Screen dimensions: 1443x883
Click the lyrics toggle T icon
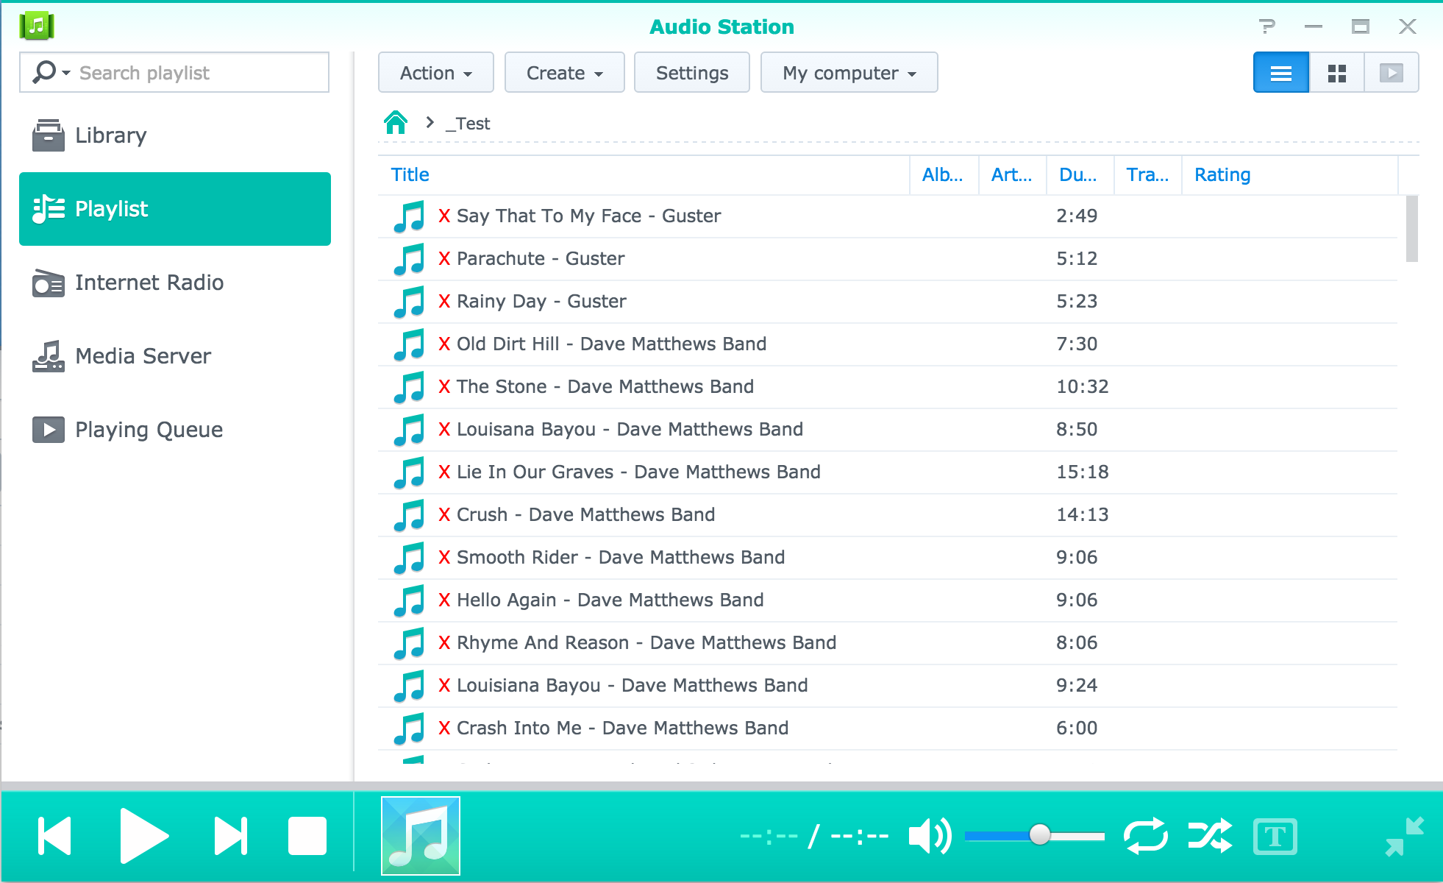coord(1275,836)
